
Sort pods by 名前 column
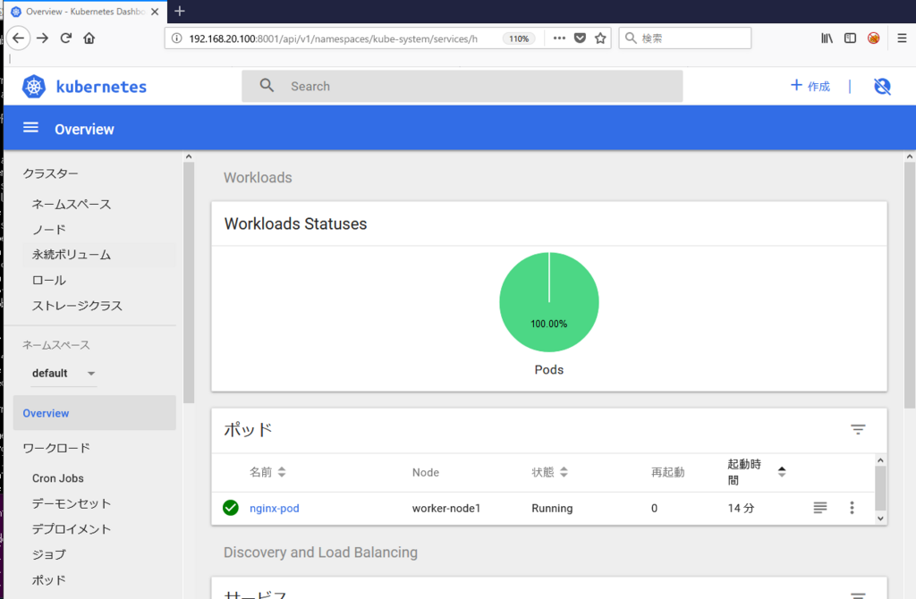coord(267,472)
